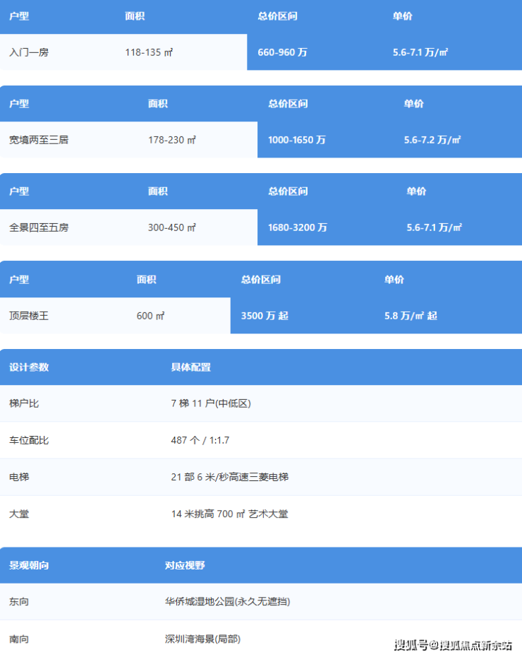Image resolution: width=522 pixels, height=657 pixels.
Task: Click the 具体配置 column header
Action: tap(190, 367)
